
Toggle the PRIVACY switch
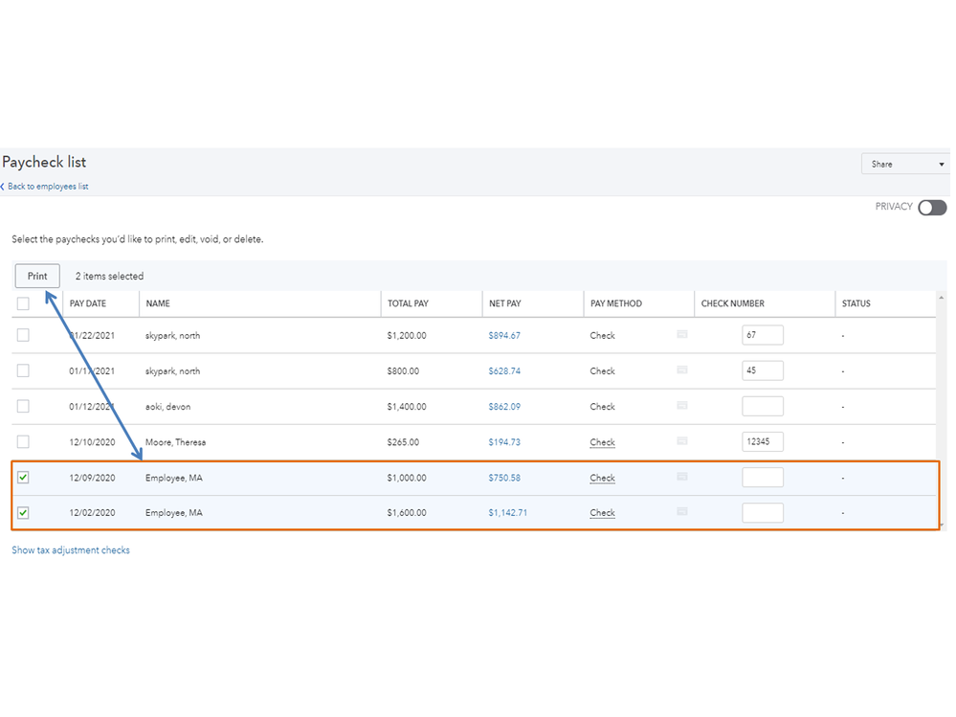[x=931, y=208]
